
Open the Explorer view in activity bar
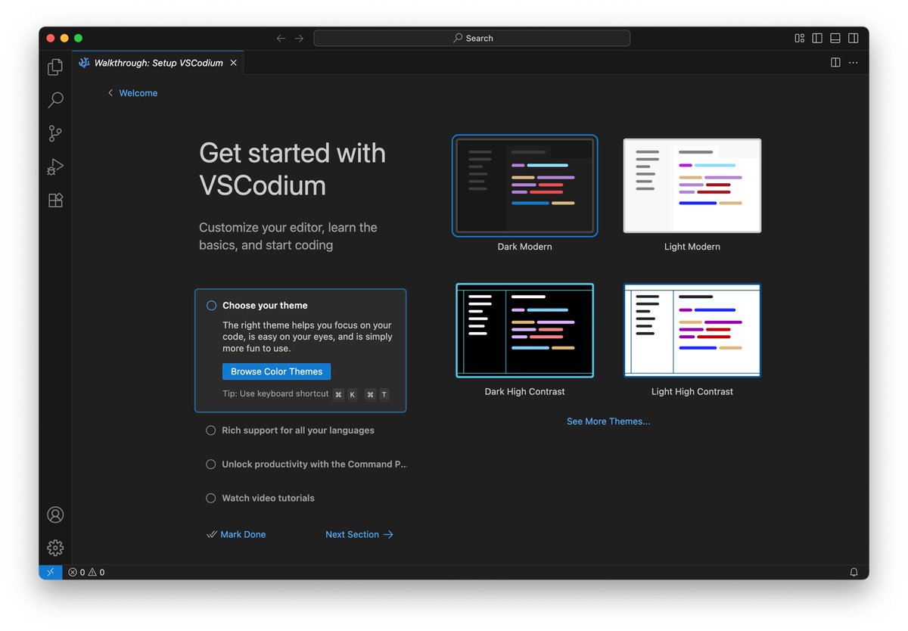tap(55, 67)
